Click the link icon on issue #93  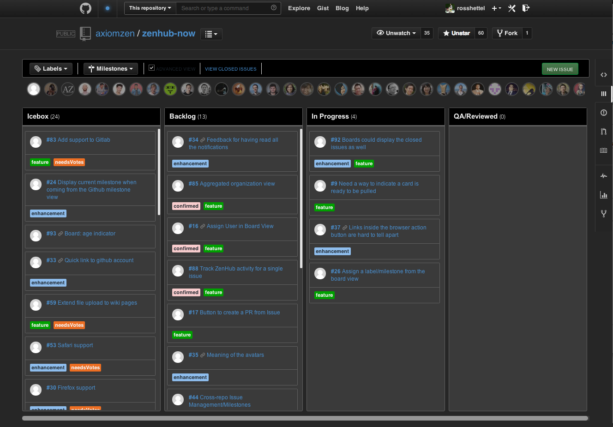click(60, 234)
